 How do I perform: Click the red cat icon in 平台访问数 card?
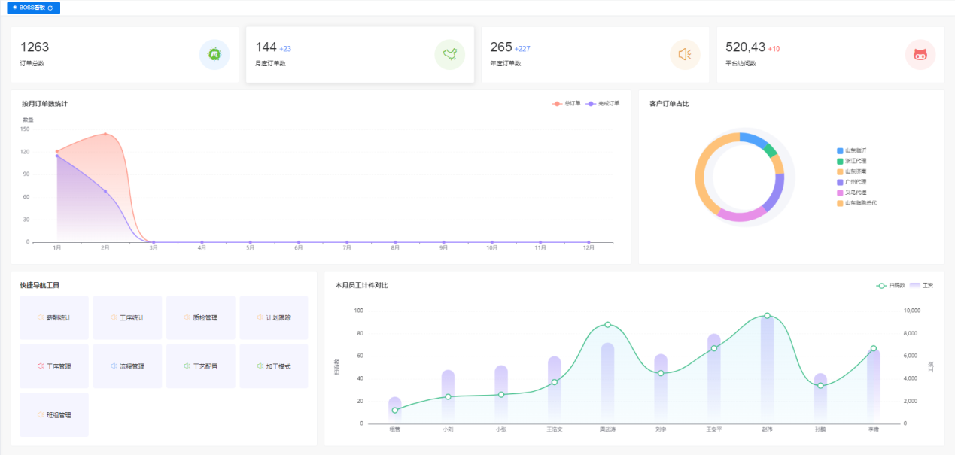point(920,55)
